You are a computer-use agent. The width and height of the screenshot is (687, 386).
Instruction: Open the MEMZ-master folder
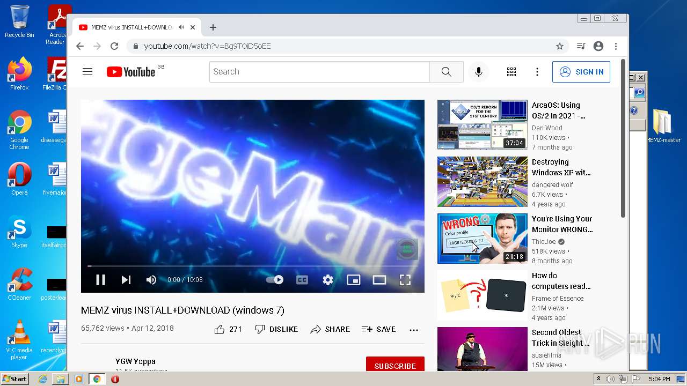pos(663,127)
